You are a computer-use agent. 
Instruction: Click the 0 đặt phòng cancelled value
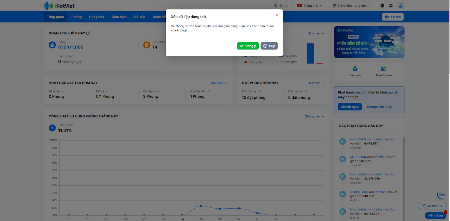[x=299, y=98]
